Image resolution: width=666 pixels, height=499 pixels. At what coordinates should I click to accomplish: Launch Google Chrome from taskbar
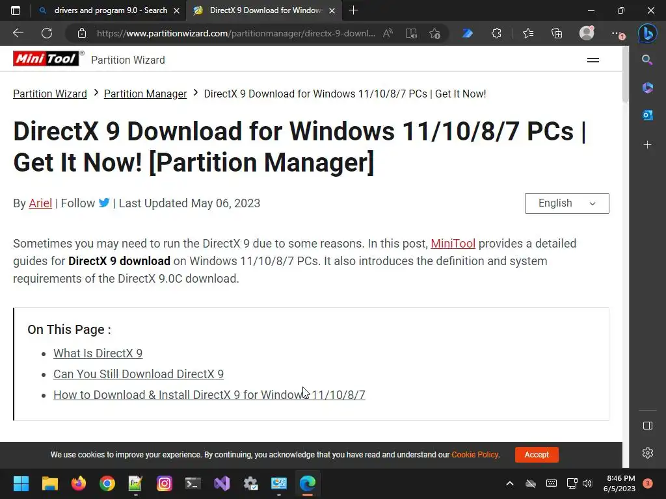(x=107, y=483)
